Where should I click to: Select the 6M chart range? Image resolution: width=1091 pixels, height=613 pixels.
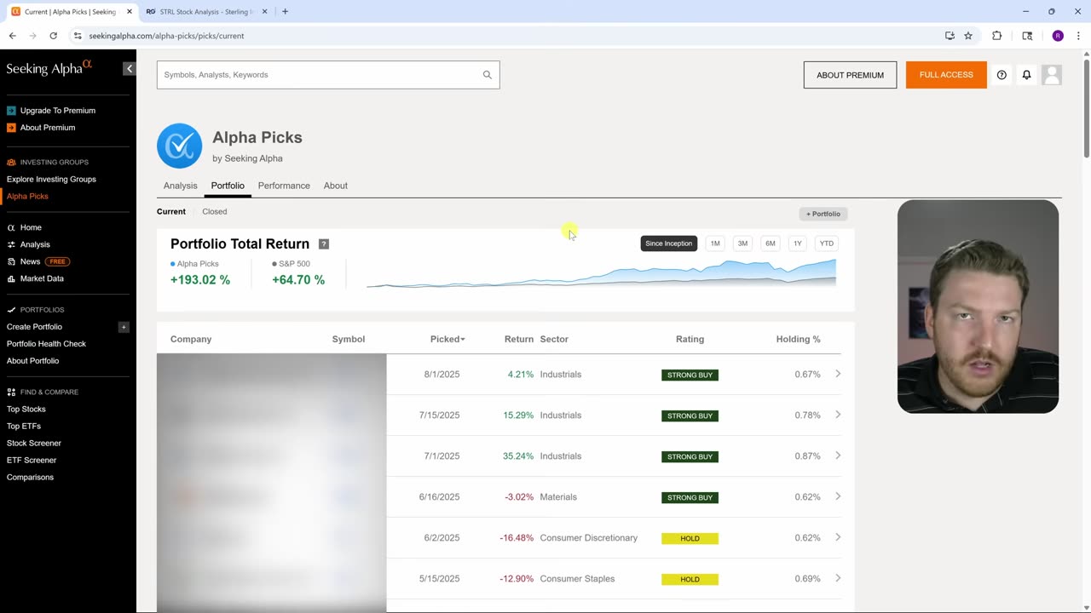tap(771, 243)
